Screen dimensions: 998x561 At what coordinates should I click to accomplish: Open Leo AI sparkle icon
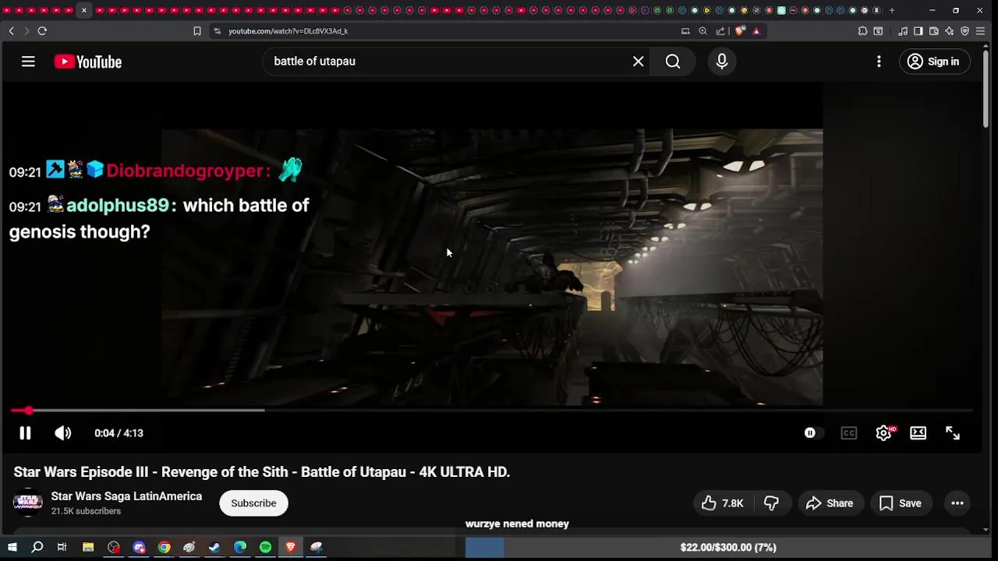click(x=950, y=31)
